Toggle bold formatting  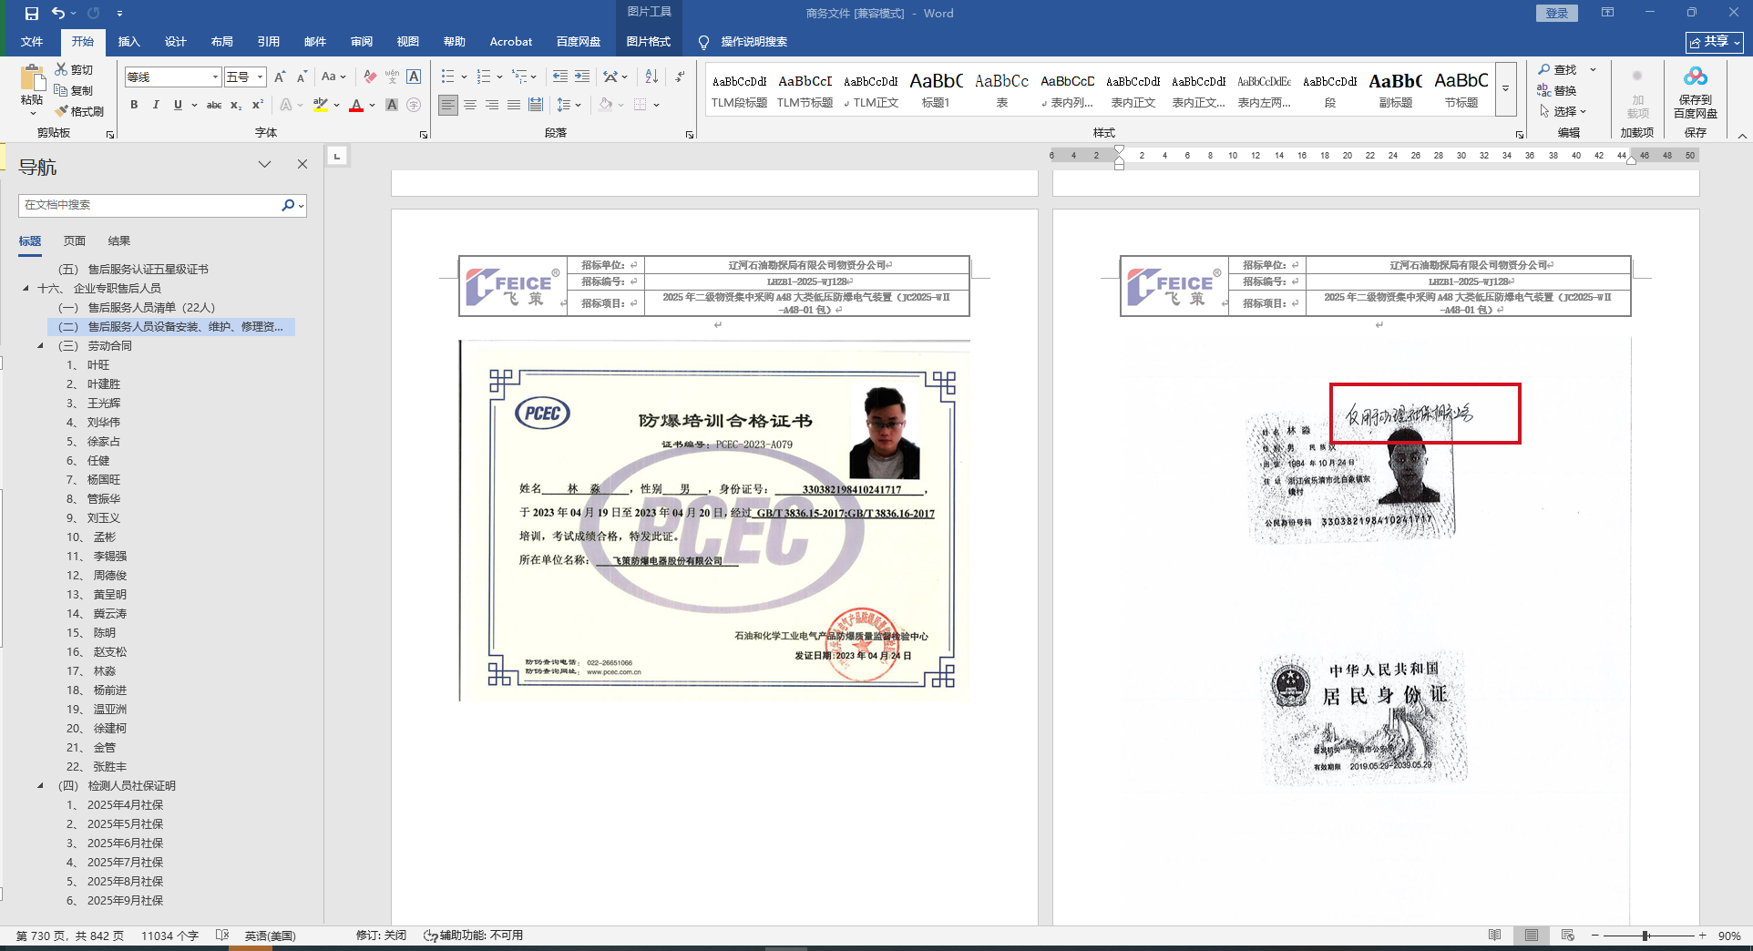pos(134,105)
